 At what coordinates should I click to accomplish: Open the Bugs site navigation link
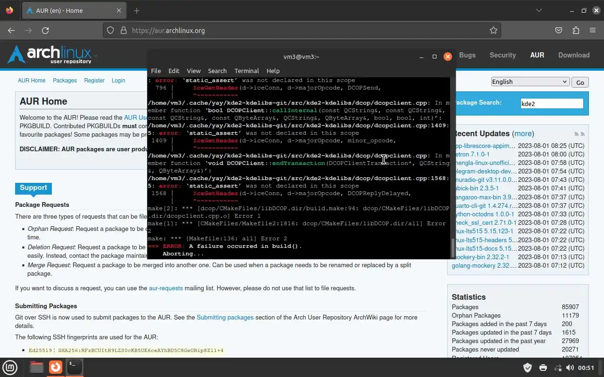click(467, 55)
